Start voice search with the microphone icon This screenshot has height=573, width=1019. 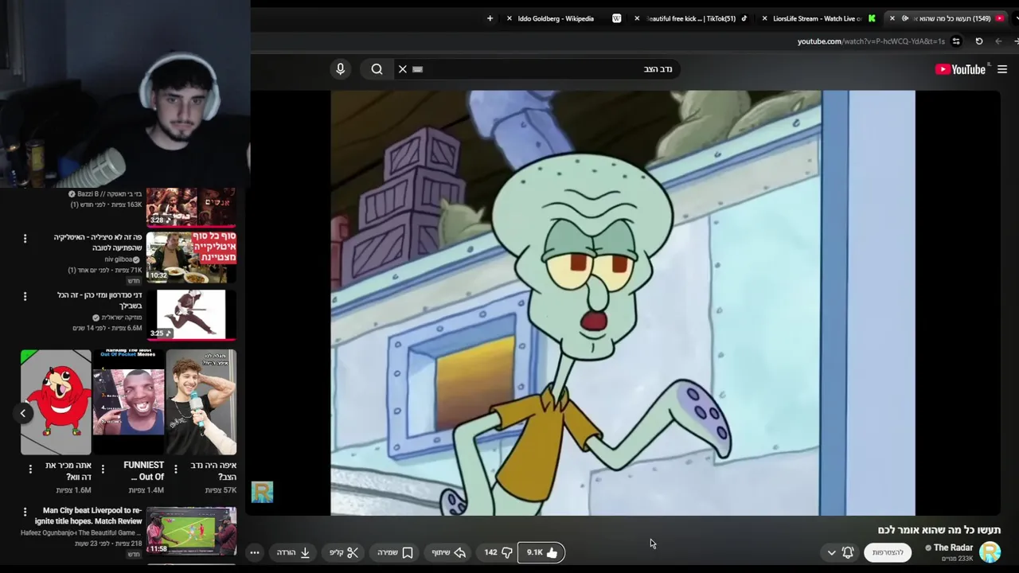pyautogui.click(x=341, y=69)
